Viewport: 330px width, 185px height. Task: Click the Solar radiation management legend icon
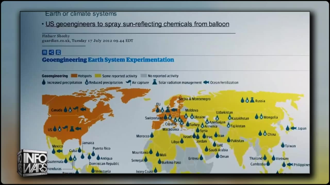154,82
